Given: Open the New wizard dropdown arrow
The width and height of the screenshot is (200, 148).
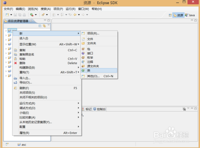Looking at the screenshot, I should [x=11, y=15].
